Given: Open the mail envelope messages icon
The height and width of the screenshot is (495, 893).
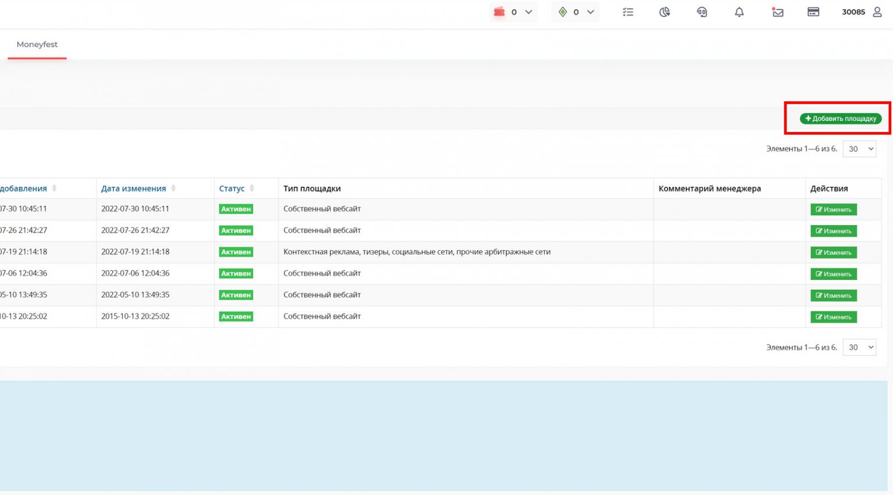Looking at the screenshot, I should [777, 12].
